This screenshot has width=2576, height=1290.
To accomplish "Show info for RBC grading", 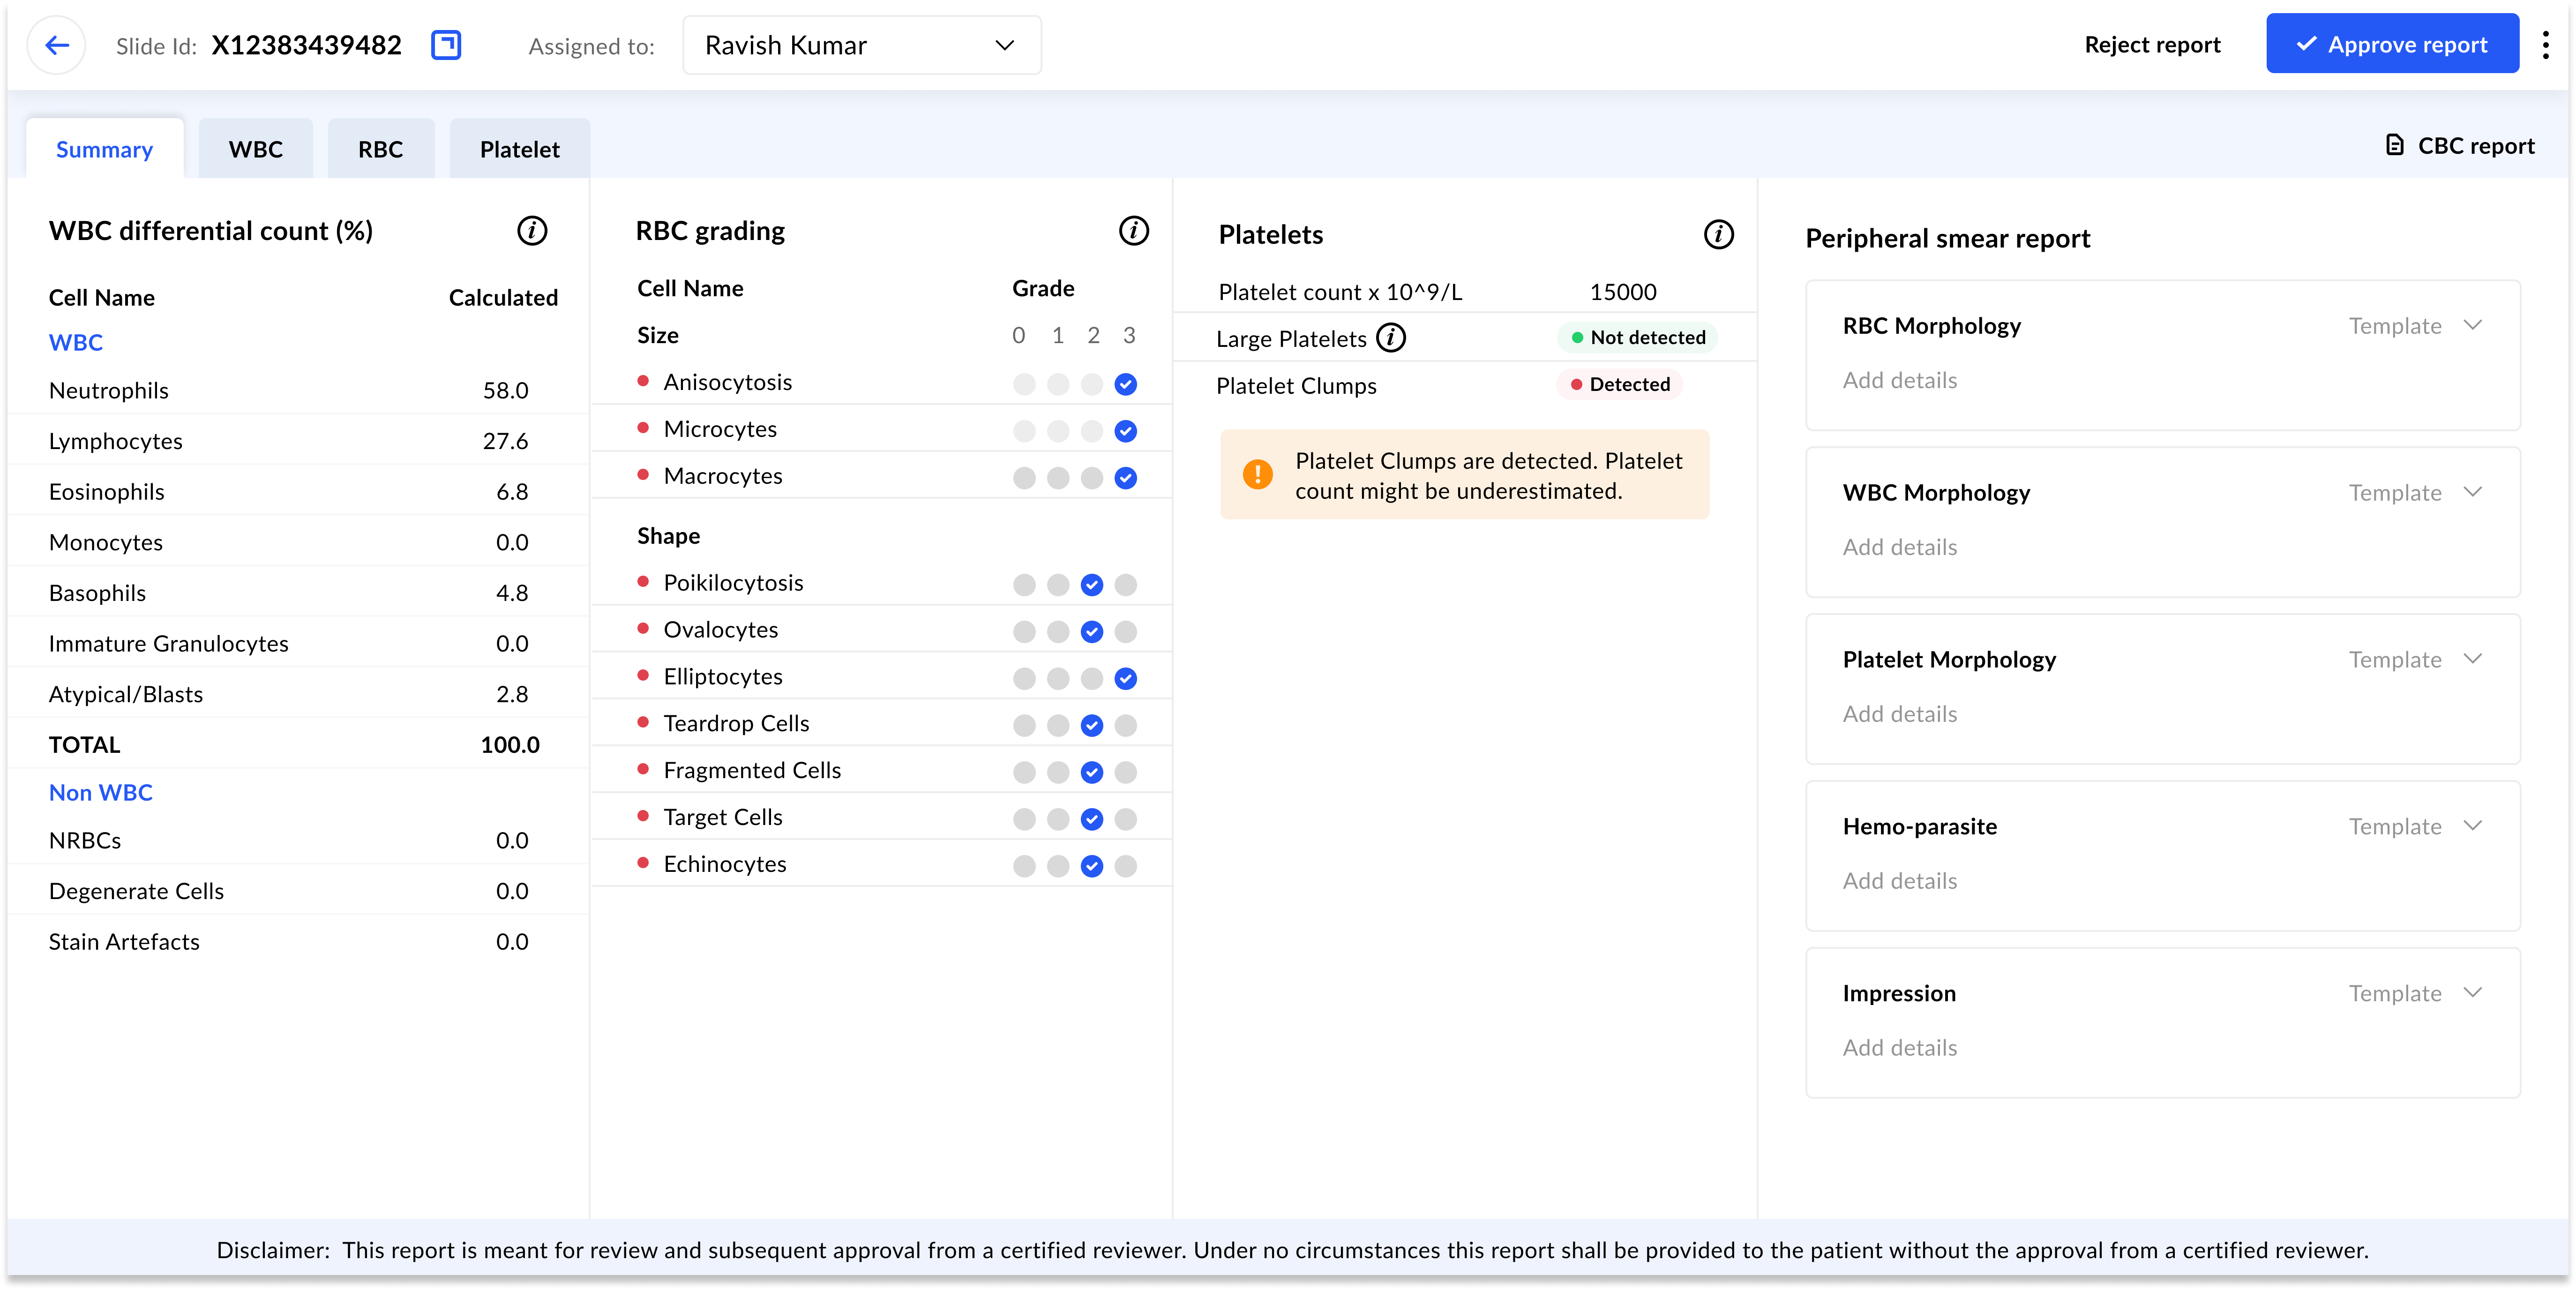I will (1133, 231).
